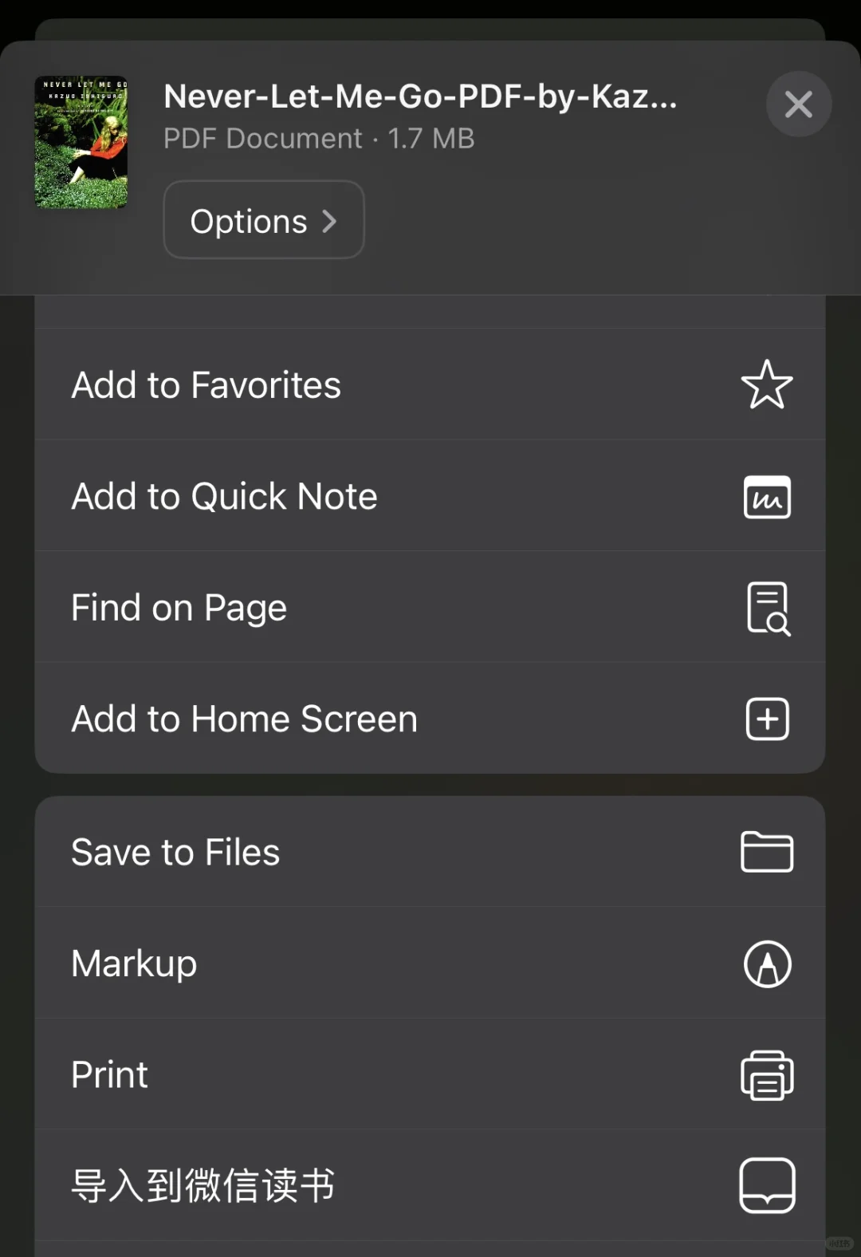Tap the plus-square Home Screen icon
The width and height of the screenshot is (861, 1257).
click(x=768, y=719)
